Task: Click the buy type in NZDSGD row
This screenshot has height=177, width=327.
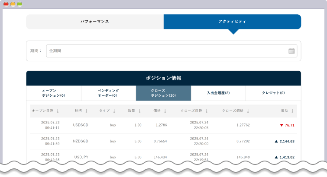Action: click(x=113, y=141)
